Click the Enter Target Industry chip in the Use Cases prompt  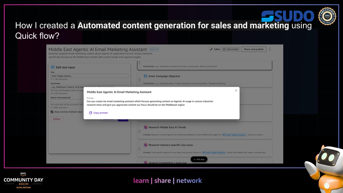click(x=214, y=152)
